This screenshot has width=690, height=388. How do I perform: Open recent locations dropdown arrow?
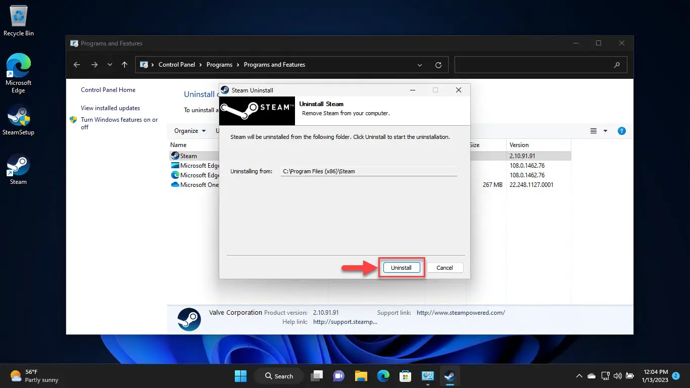tap(110, 65)
